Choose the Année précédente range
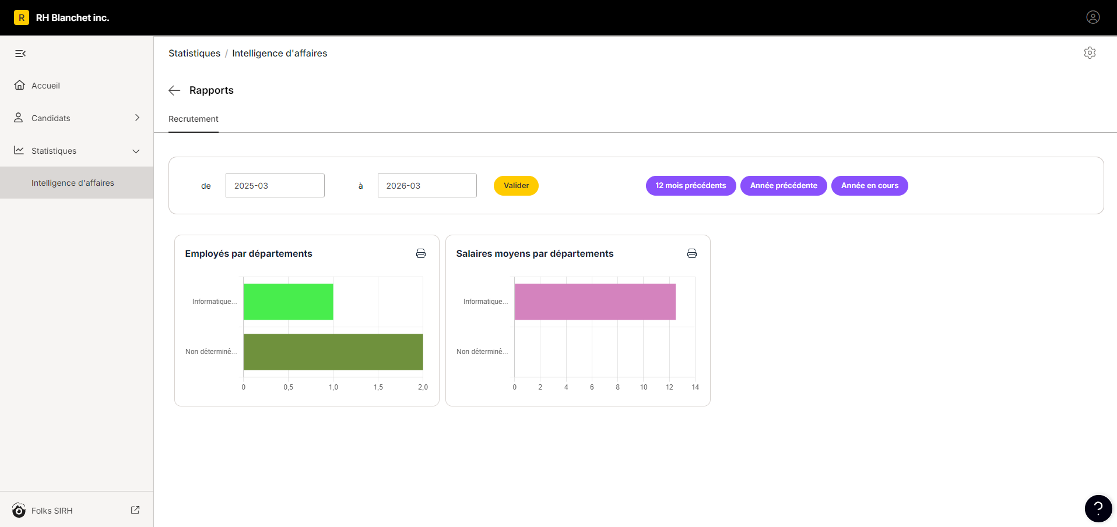1117x527 pixels. pos(784,186)
